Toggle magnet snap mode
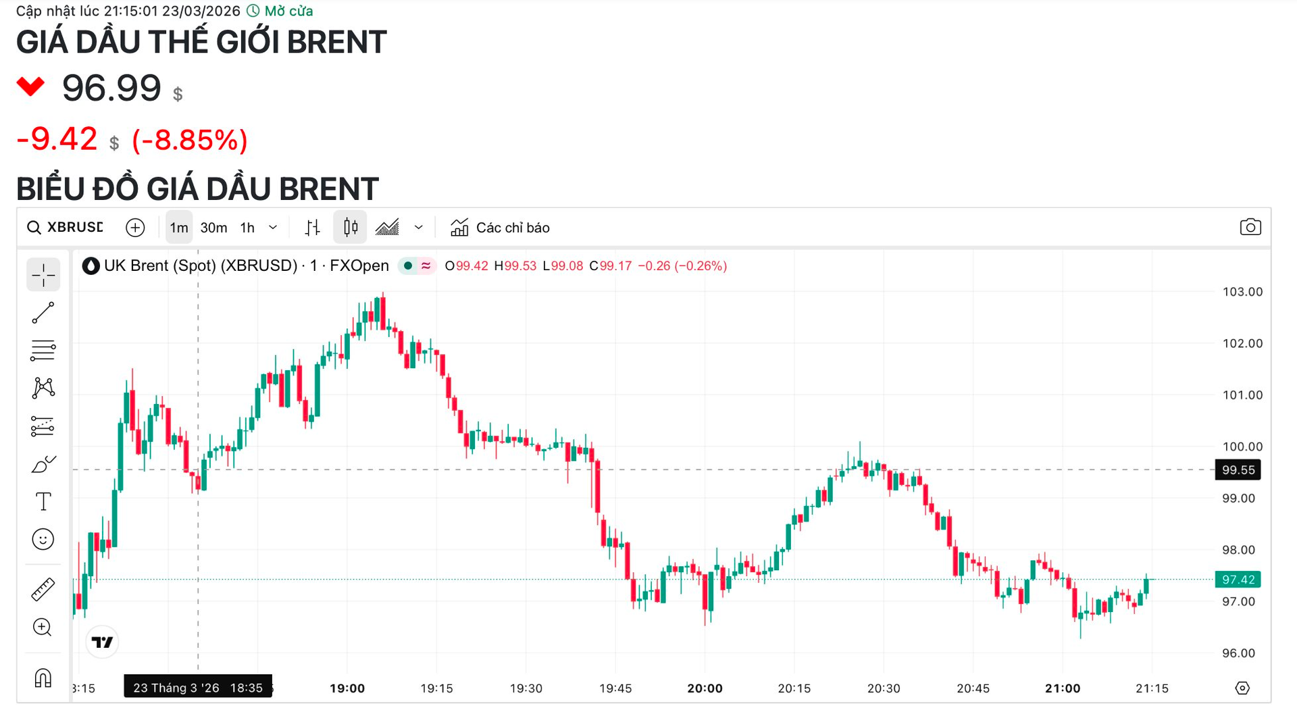 point(43,677)
